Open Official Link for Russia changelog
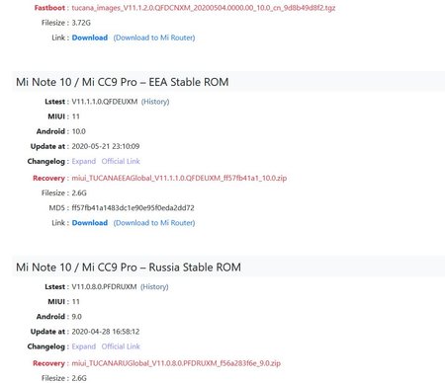Screen dimensions: 445x383 121,346
